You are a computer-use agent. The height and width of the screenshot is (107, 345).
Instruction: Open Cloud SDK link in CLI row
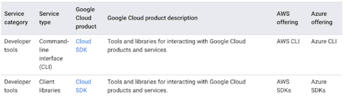83,46
